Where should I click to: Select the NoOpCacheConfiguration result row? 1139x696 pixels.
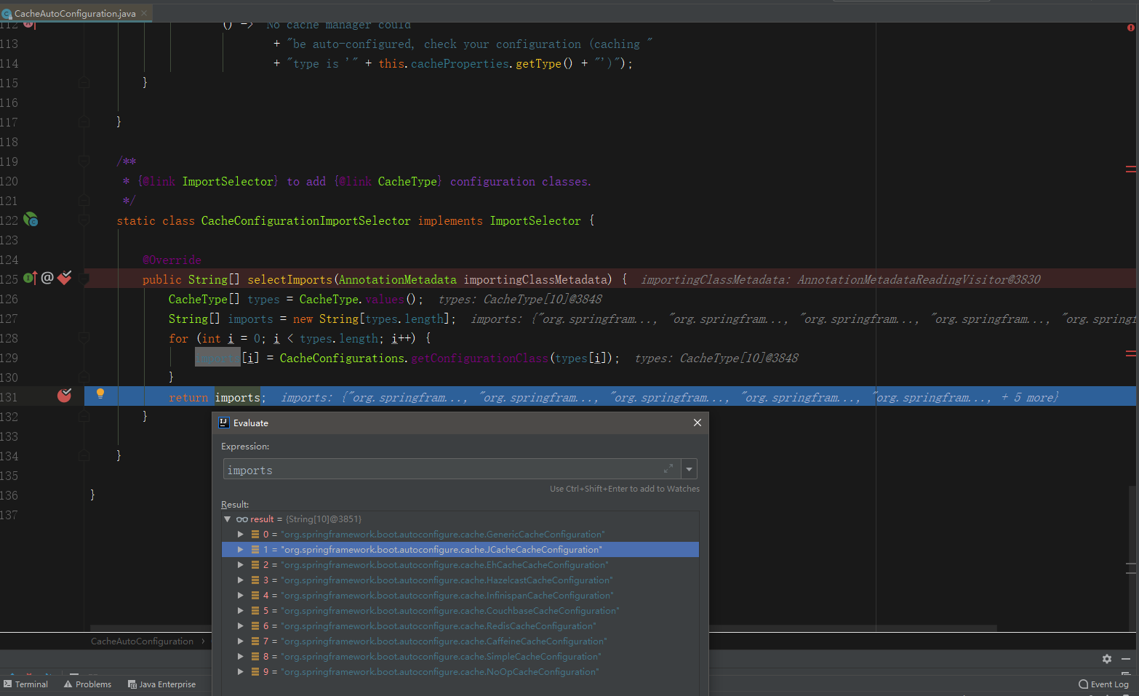(460, 672)
